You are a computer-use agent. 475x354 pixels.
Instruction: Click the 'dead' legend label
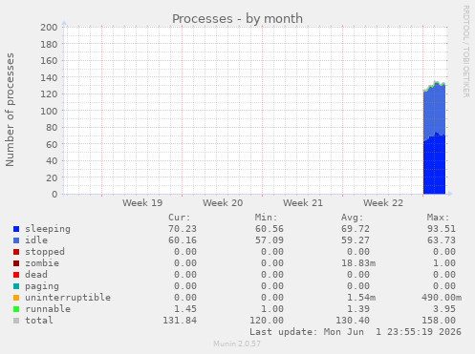point(36,275)
